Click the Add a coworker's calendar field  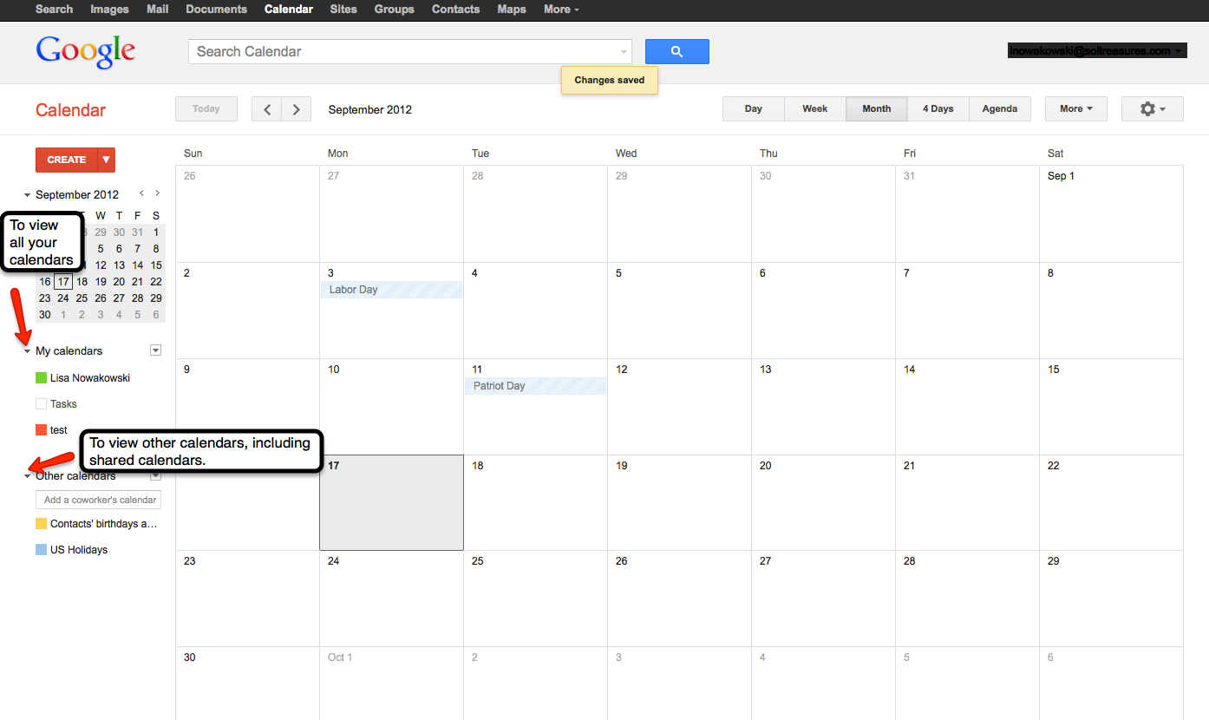point(99,500)
